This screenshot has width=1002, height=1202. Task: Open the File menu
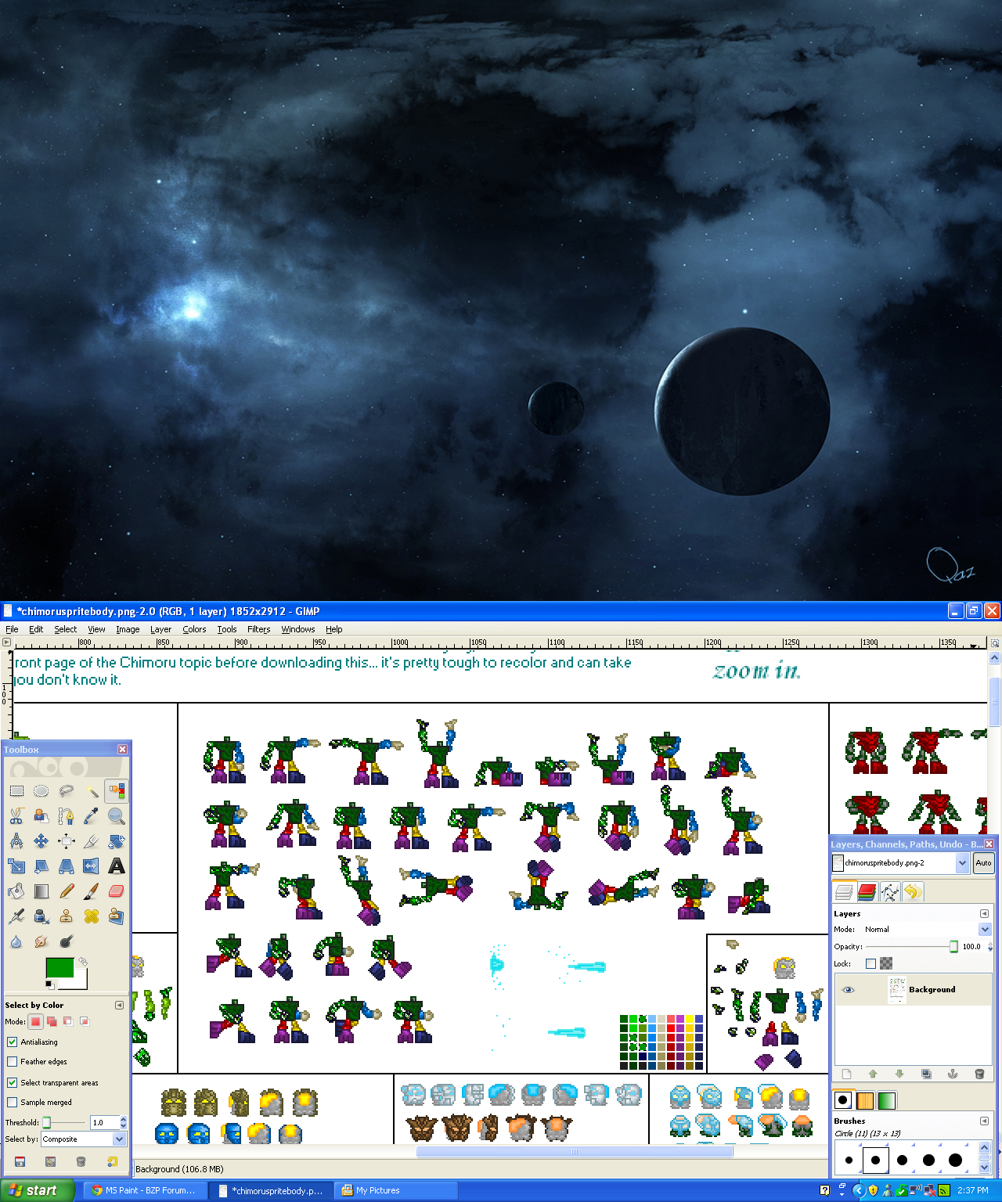click(x=12, y=629)
